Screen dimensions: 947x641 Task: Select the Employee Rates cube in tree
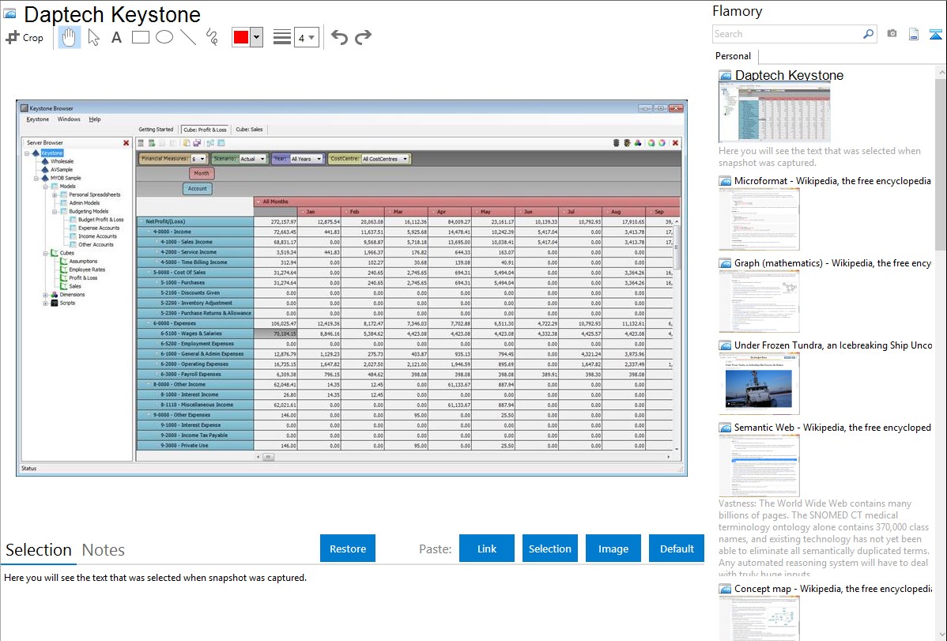coord(86,270)
